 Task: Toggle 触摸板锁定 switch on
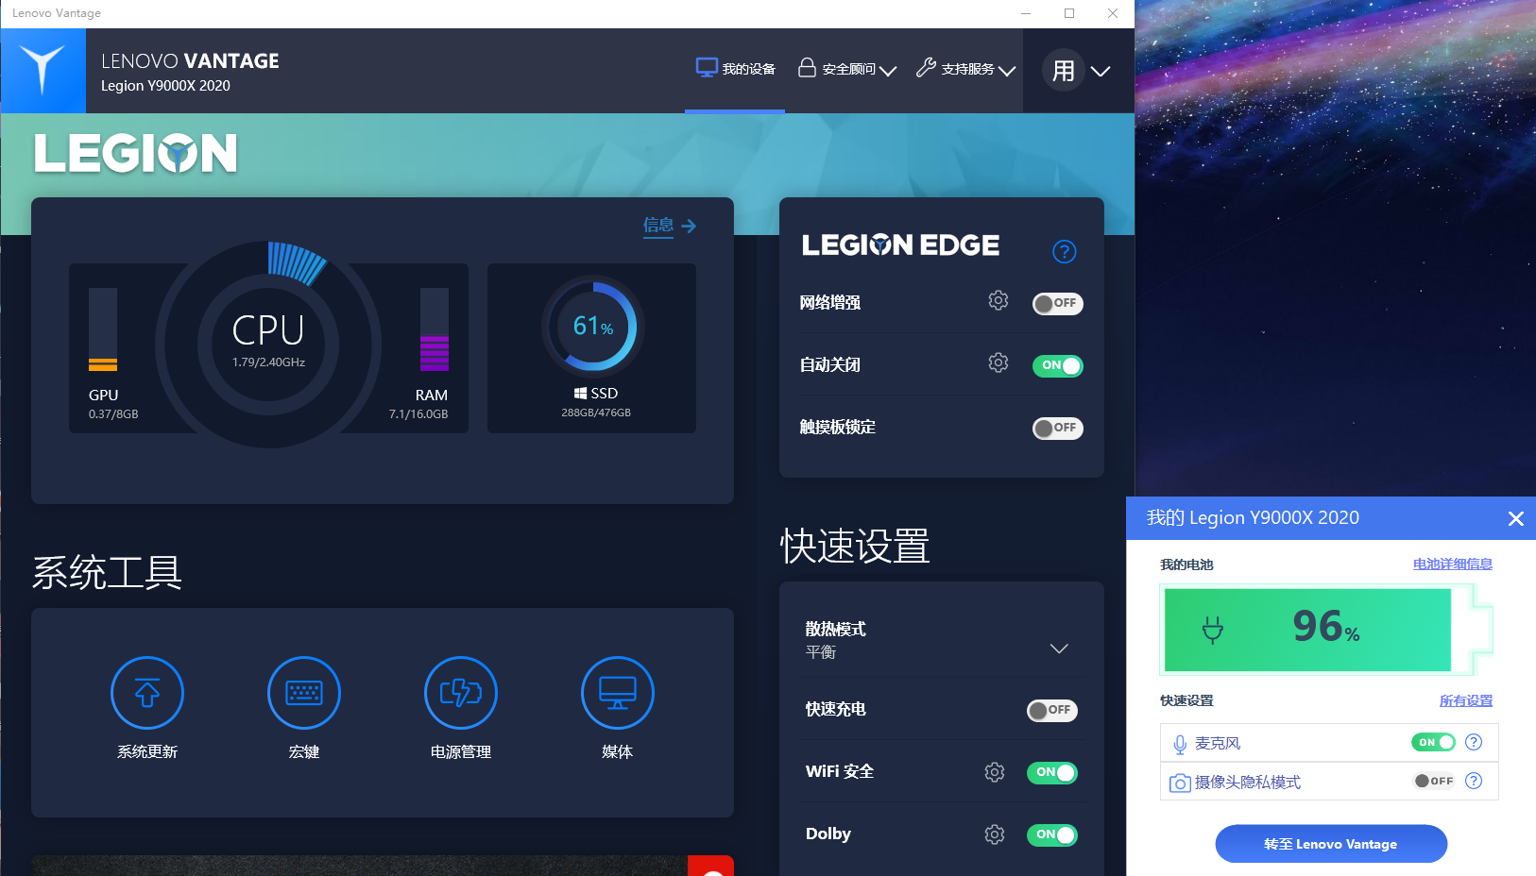click(x=1058, y=428)
